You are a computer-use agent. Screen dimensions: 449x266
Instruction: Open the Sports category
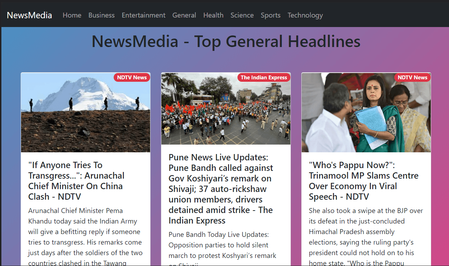coord(270,15)
